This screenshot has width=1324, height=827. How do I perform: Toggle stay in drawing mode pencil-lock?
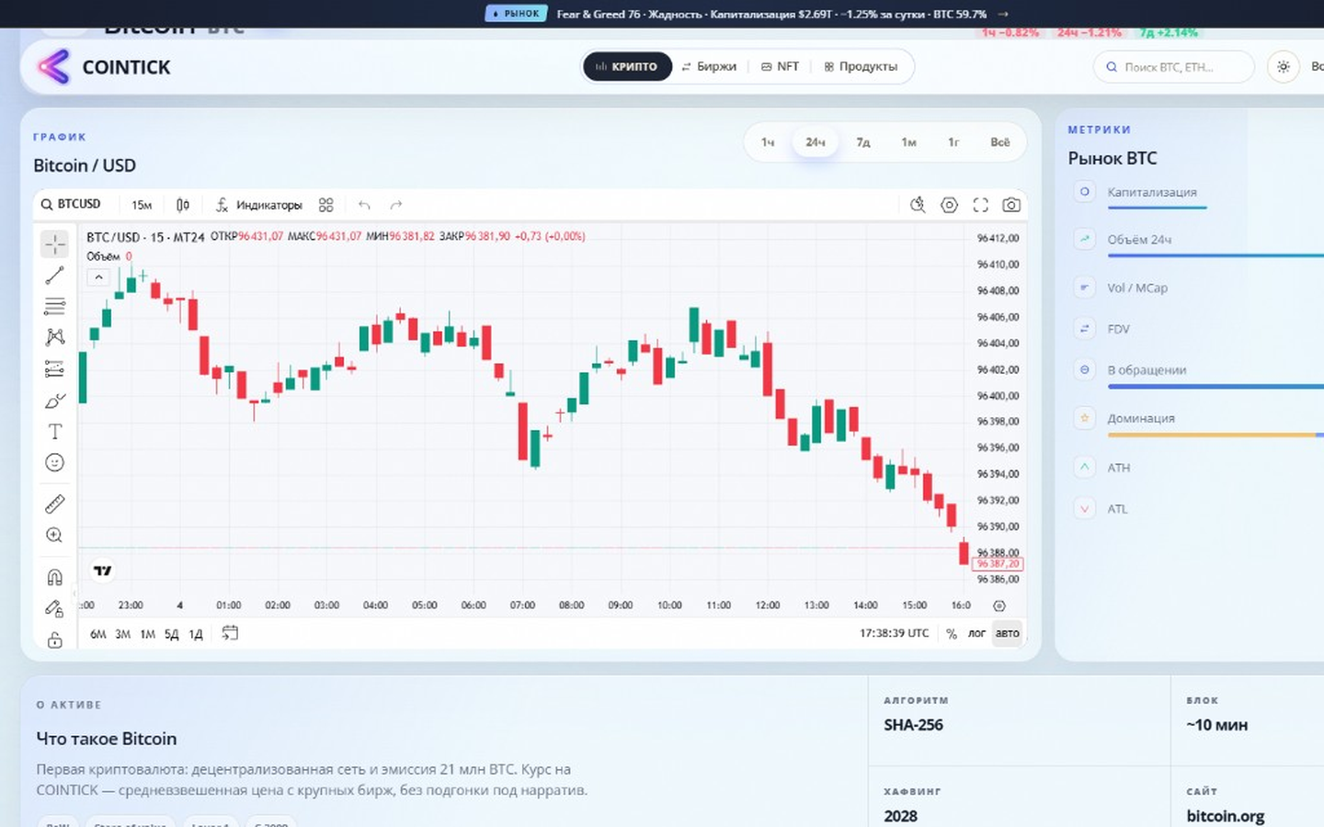[x=55, y=608]
